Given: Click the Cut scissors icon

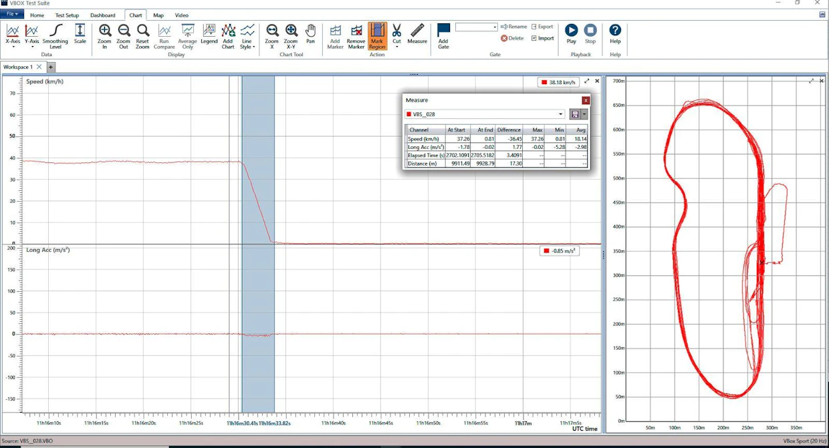Looking at the screenshot, I should point(396,31).
